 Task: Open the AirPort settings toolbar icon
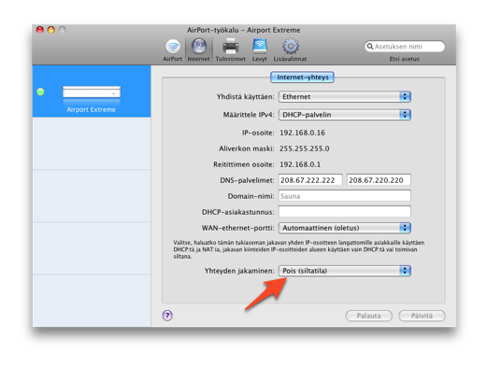click(x=173, y=50)
